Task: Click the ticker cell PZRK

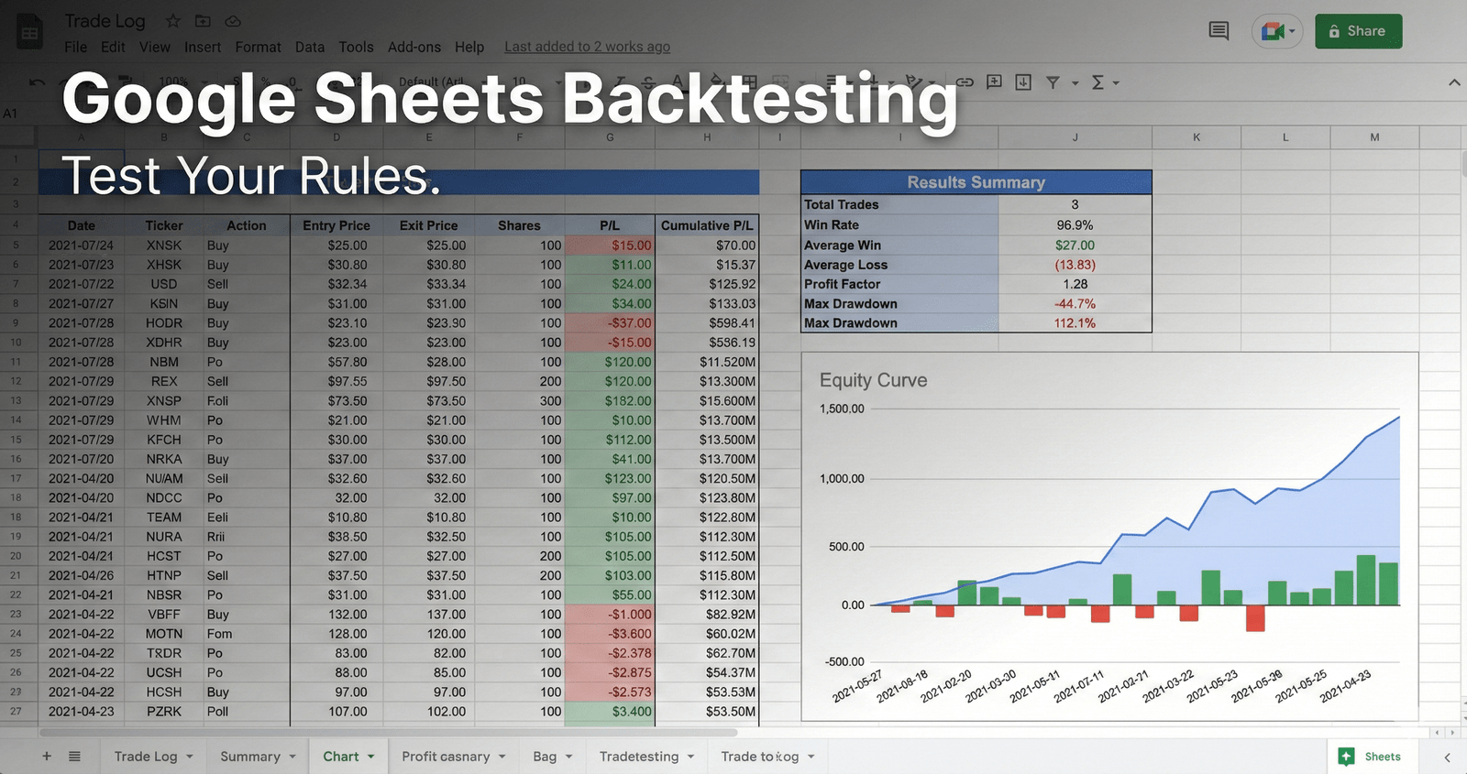Action: coord(164,712)
